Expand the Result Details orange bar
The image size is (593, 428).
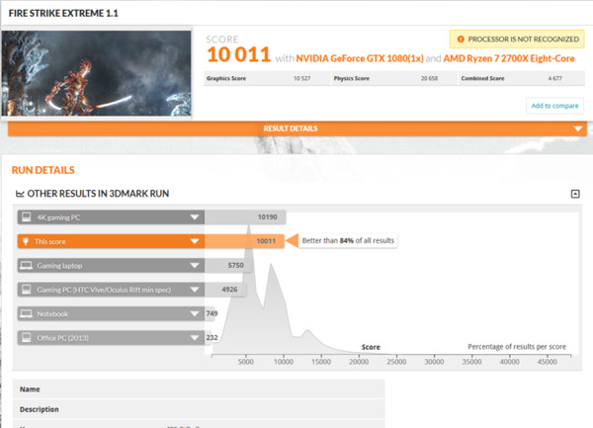tap(578, 128)
